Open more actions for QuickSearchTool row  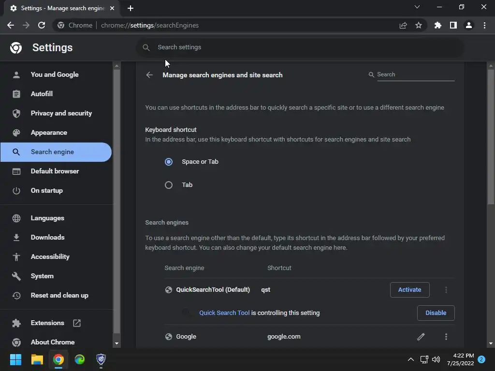446,290
